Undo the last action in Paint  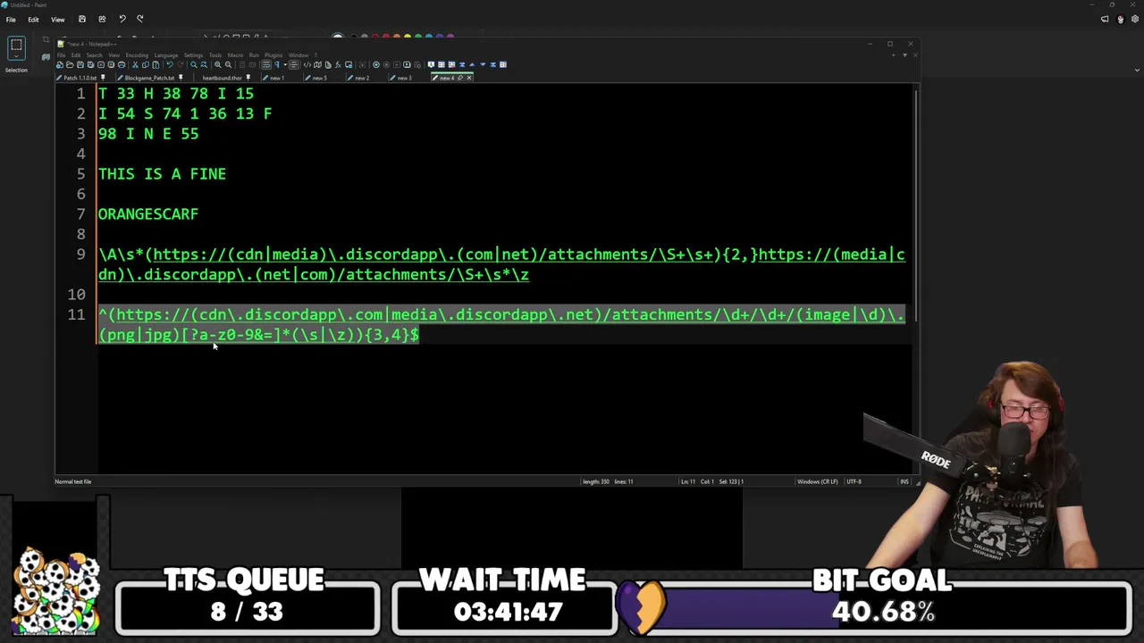click(x=122, y=19)
